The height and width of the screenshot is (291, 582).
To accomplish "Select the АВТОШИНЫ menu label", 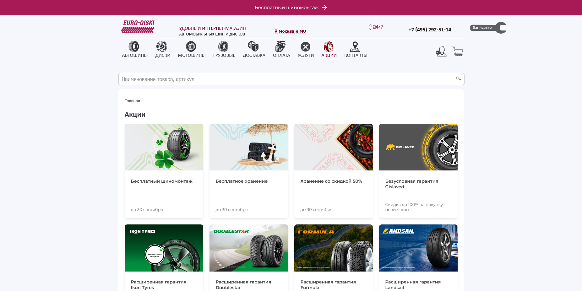I will click(135, 55).
